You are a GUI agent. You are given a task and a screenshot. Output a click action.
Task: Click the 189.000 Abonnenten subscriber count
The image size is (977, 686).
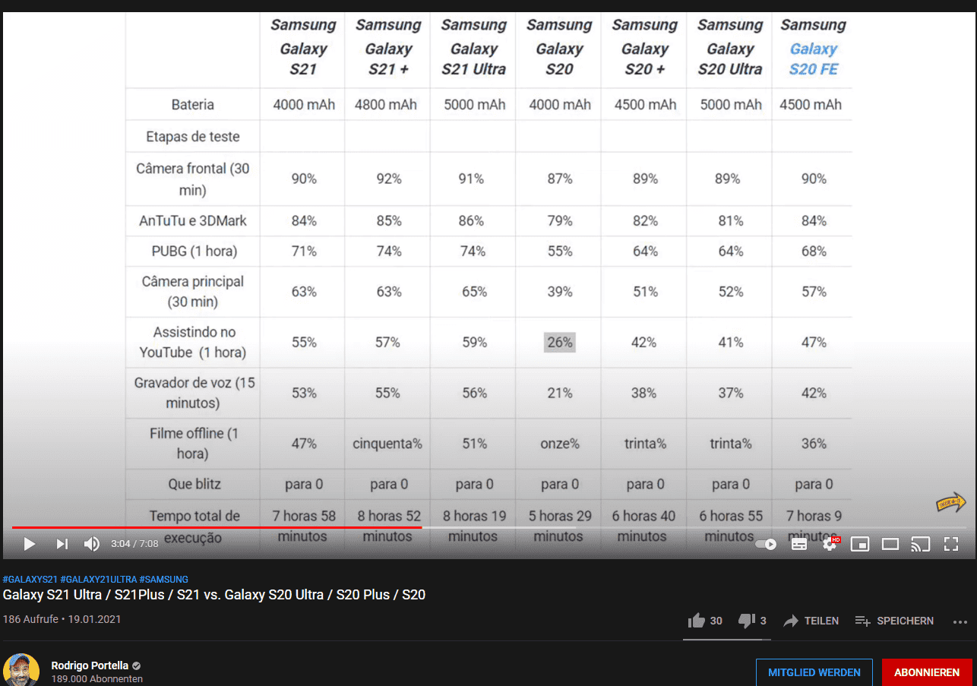point(97,679)
